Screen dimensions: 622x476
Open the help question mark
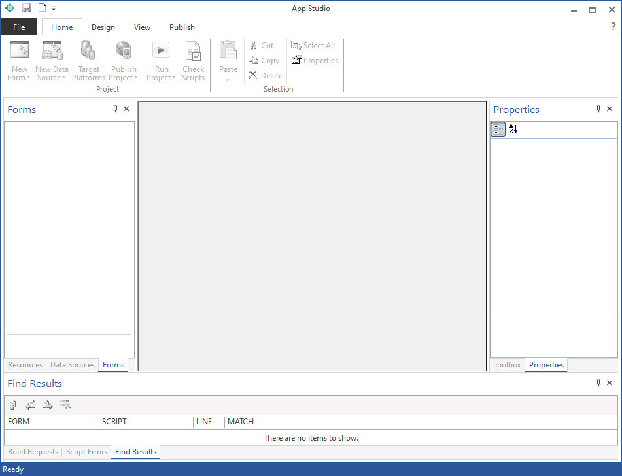pyautogui.click(x=613, y=27)
